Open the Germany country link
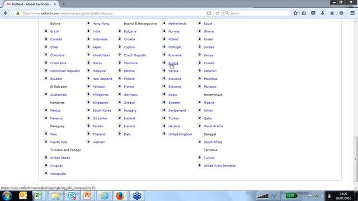 [131, 94]
